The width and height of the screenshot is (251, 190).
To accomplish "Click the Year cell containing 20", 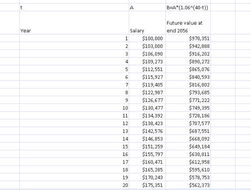I will (x=74, y=185).
